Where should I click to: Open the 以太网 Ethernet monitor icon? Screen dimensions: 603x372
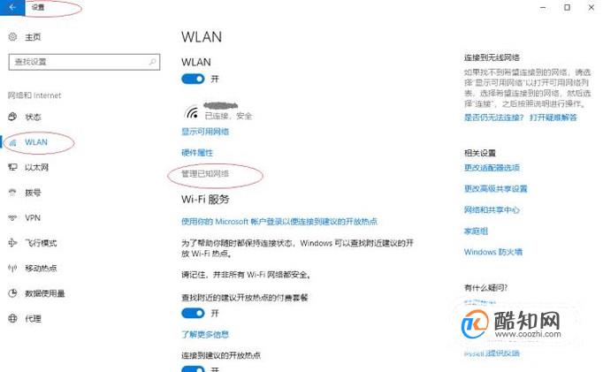(x=12, y=167)
